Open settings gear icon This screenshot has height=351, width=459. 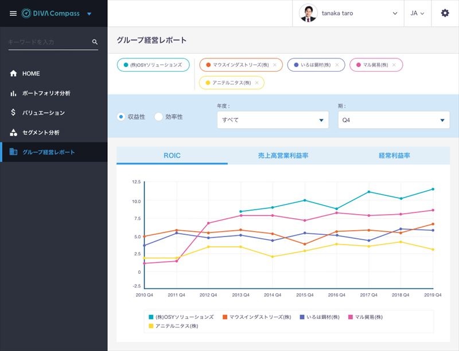(445, 13)
